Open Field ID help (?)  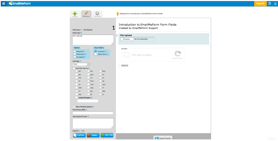[x=79, y=131]
